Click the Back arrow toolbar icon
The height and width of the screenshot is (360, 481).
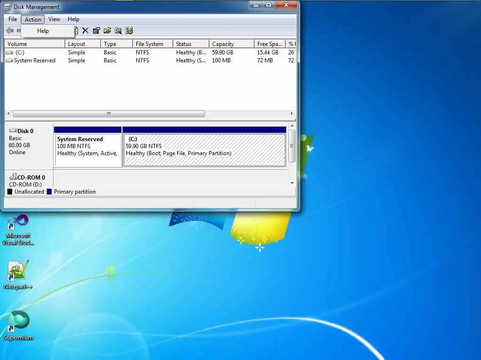tap(10, 30)
